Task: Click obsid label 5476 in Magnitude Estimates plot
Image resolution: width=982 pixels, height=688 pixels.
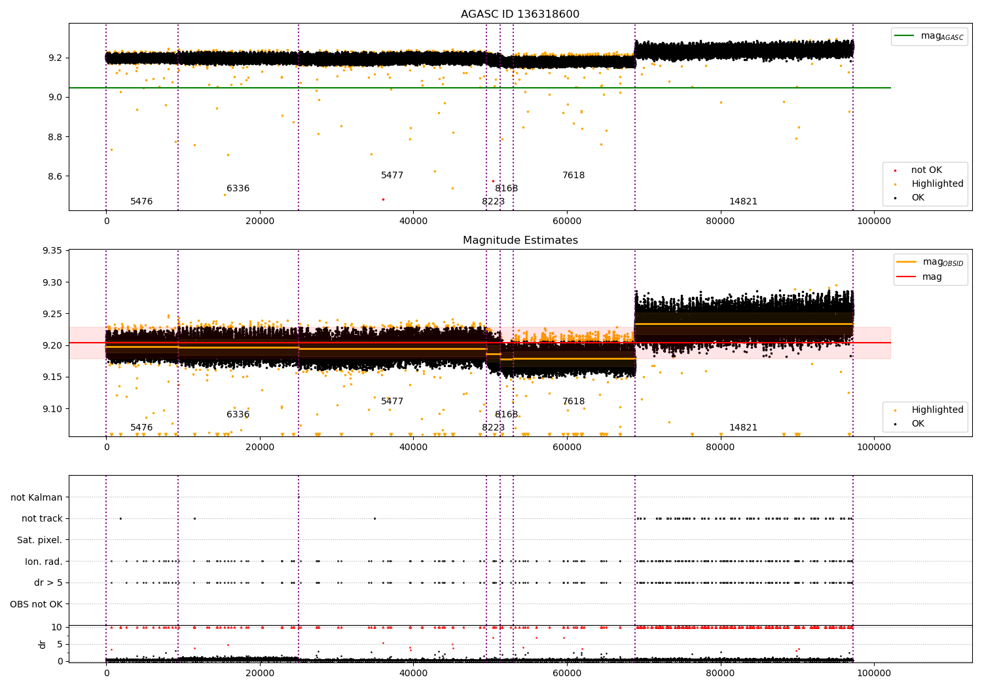Action: (x=141, y=428)
